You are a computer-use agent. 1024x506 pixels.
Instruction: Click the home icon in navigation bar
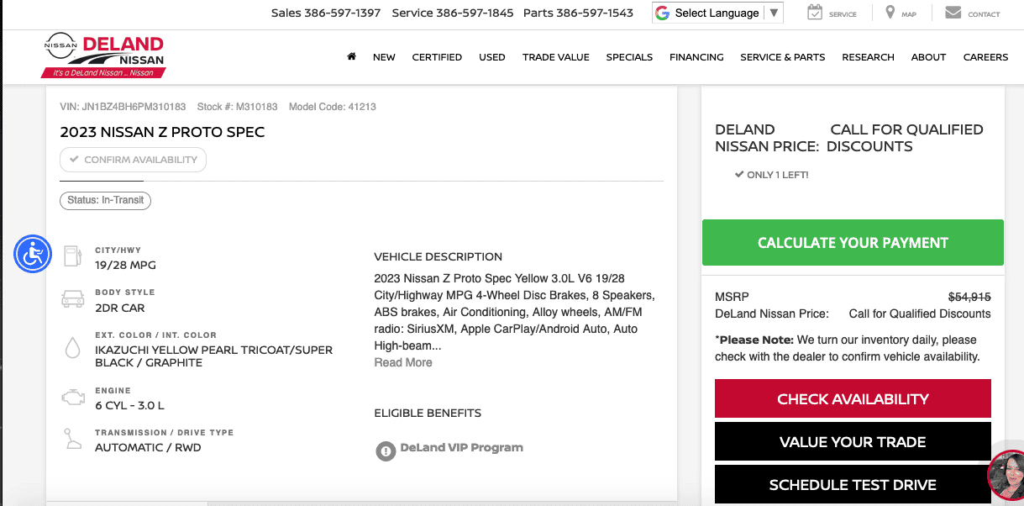351,56
